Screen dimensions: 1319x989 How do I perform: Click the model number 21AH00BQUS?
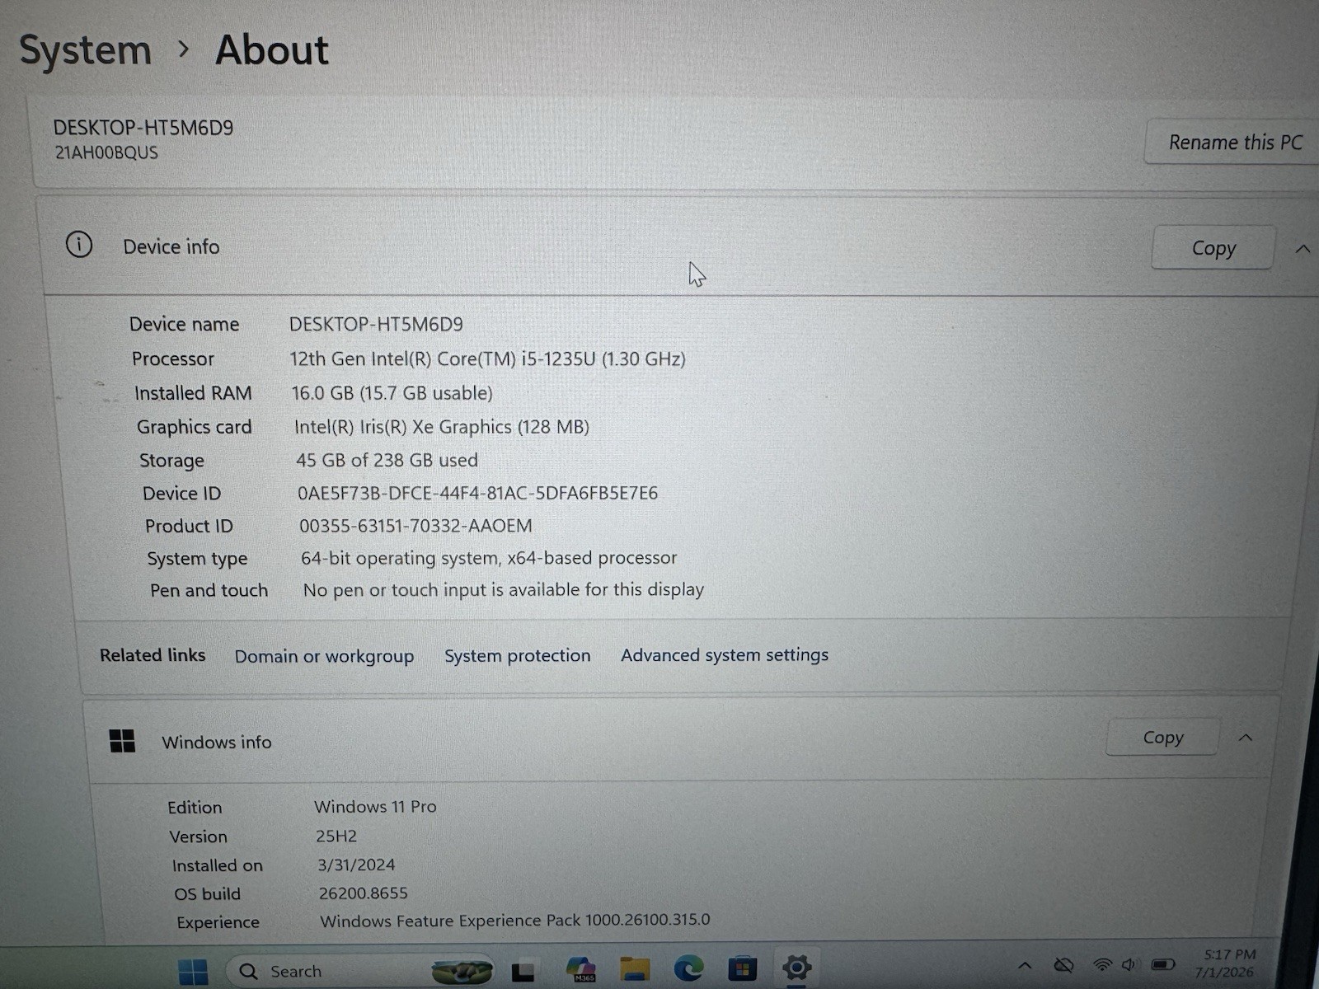[x=106, y=152]
